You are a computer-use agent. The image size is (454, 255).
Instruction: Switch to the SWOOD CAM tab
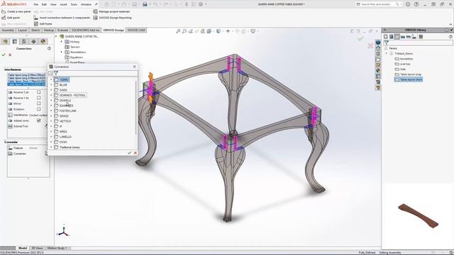tap(136, 30)
